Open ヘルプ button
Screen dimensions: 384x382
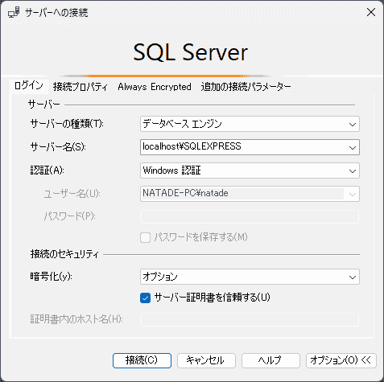coord(270,360)
